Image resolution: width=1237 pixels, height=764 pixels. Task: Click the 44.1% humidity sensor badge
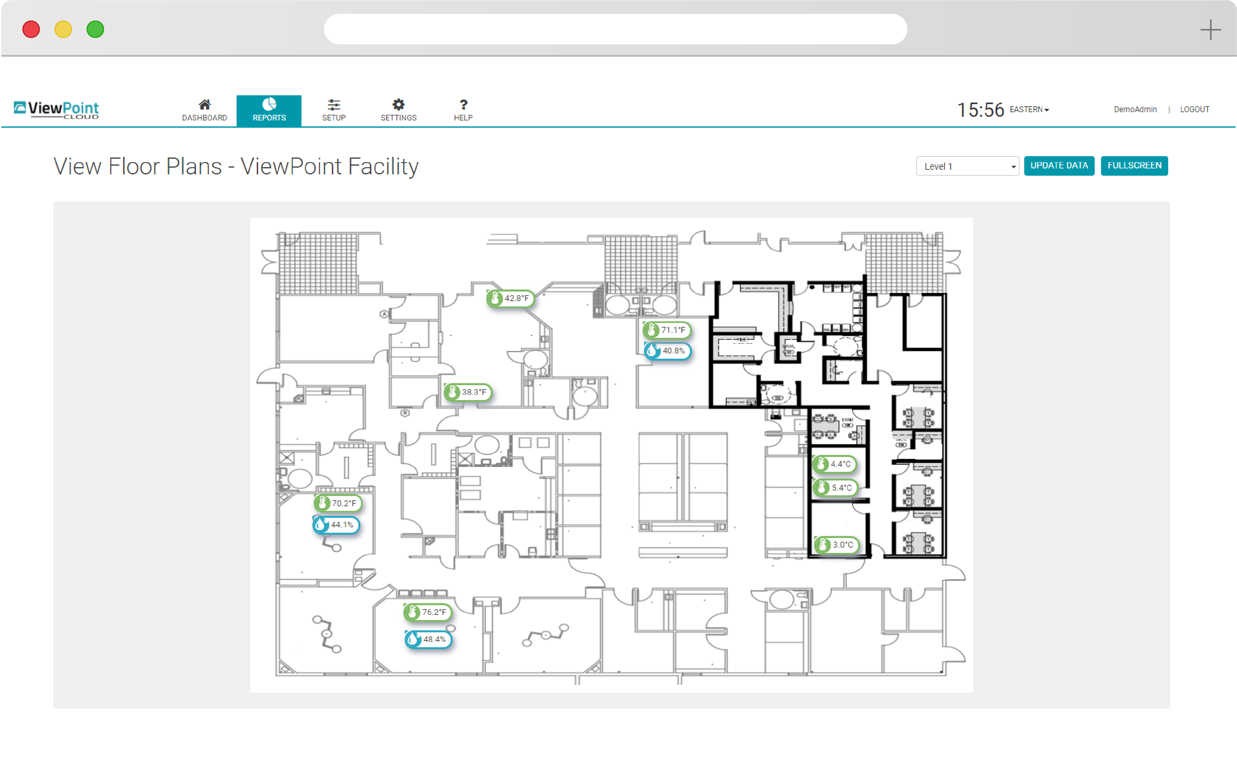pyautogui.click(x=336, y=525)
